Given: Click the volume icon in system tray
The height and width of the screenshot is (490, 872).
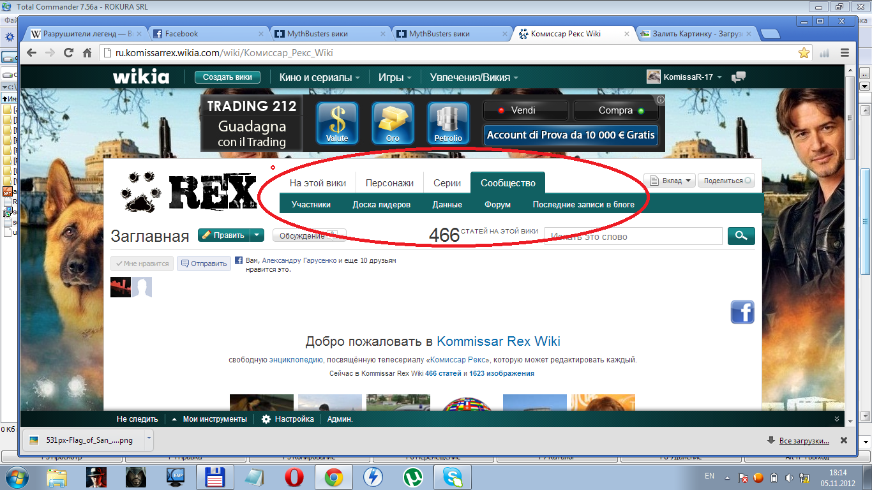Looking at the screenshot, I should pos(789,477).
